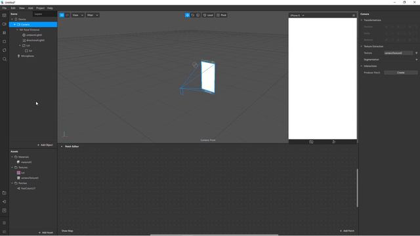Open the simulator hamburger menu
This screenshot has width=420, height=236.
point(354,15)
